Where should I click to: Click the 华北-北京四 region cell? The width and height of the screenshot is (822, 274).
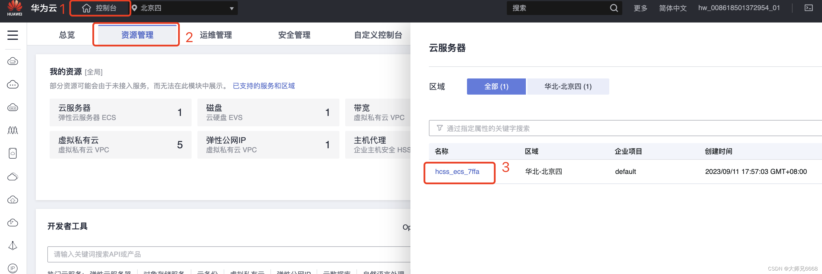(x=543, y=172)
